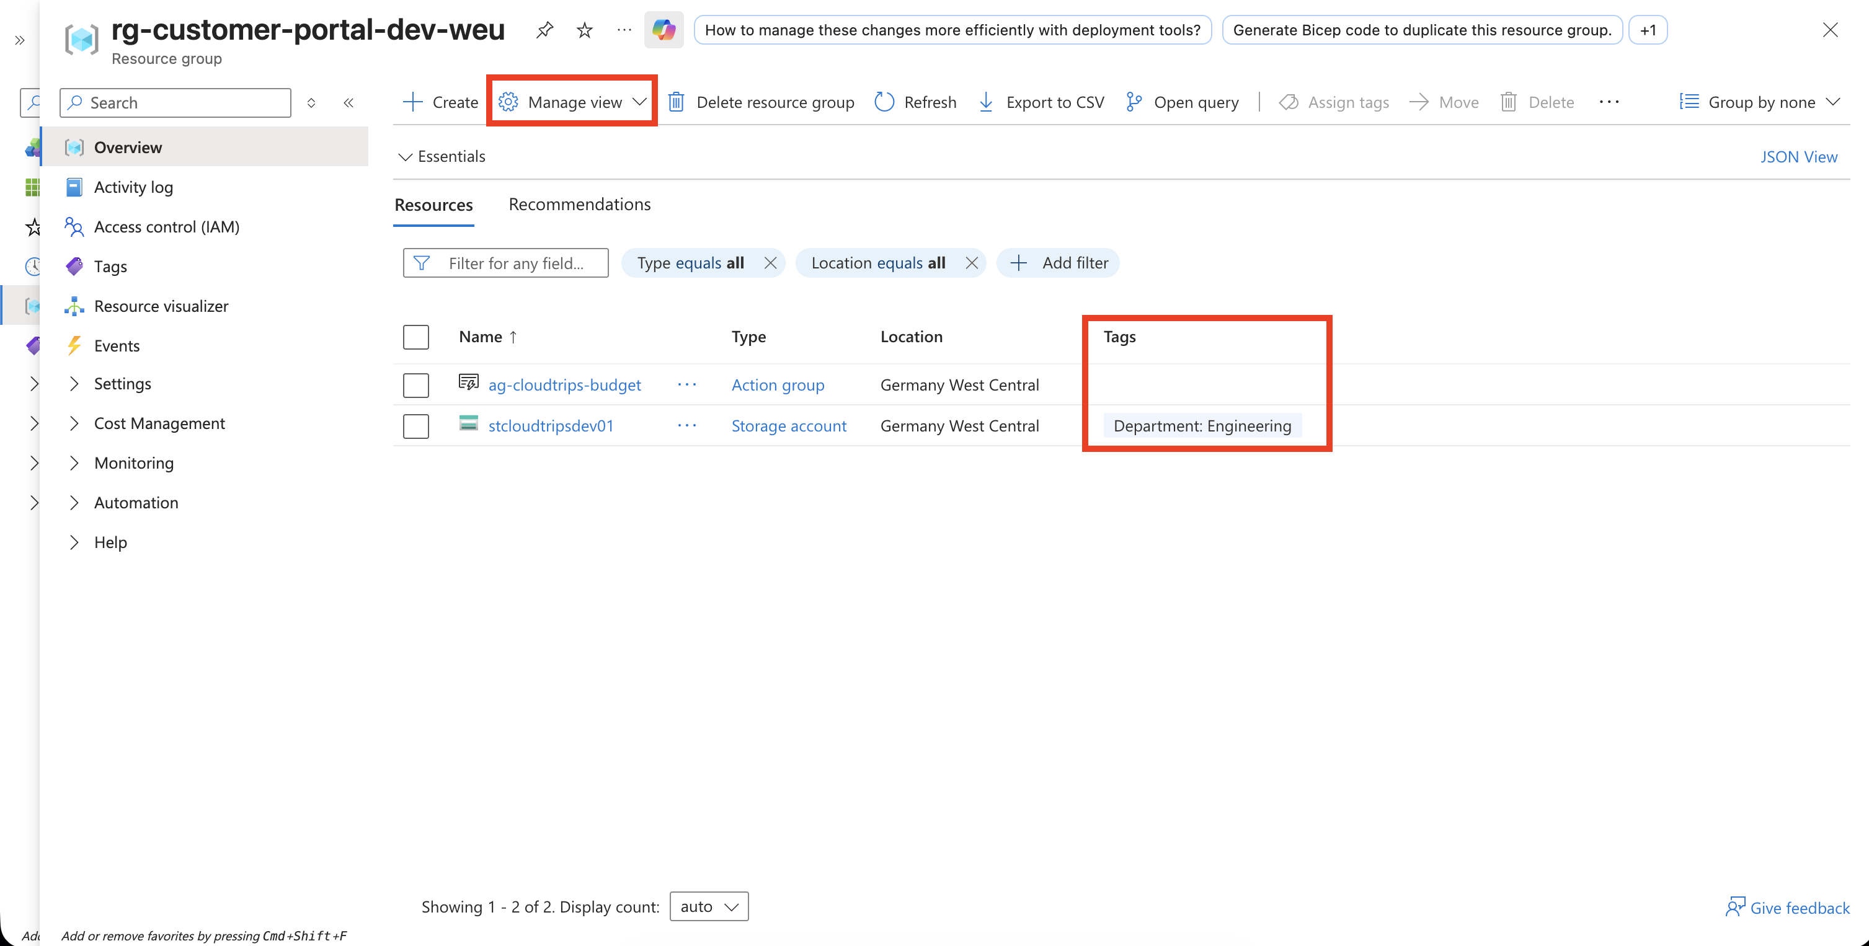
Task: Click Add filter button
Action: click(x=1058, y=263)
